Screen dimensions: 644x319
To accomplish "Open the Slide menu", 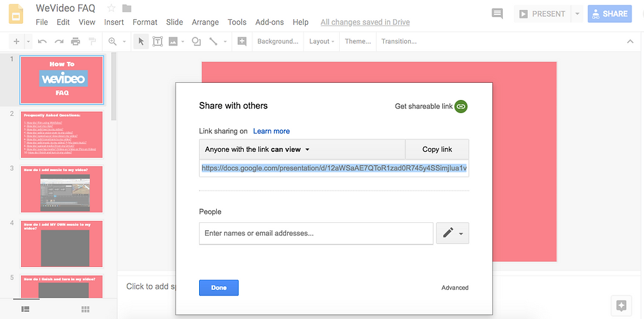I will coord(175,22).
